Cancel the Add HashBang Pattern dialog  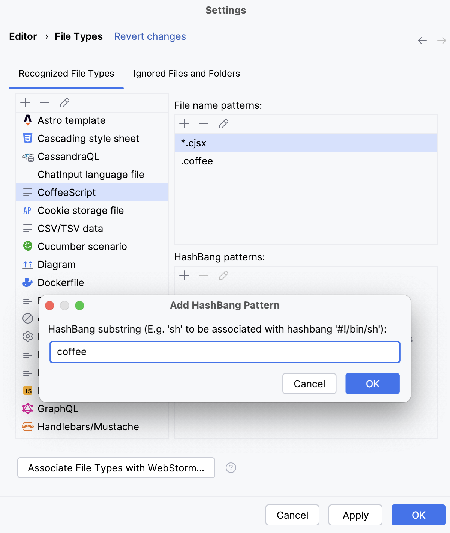tap(309, 384)
